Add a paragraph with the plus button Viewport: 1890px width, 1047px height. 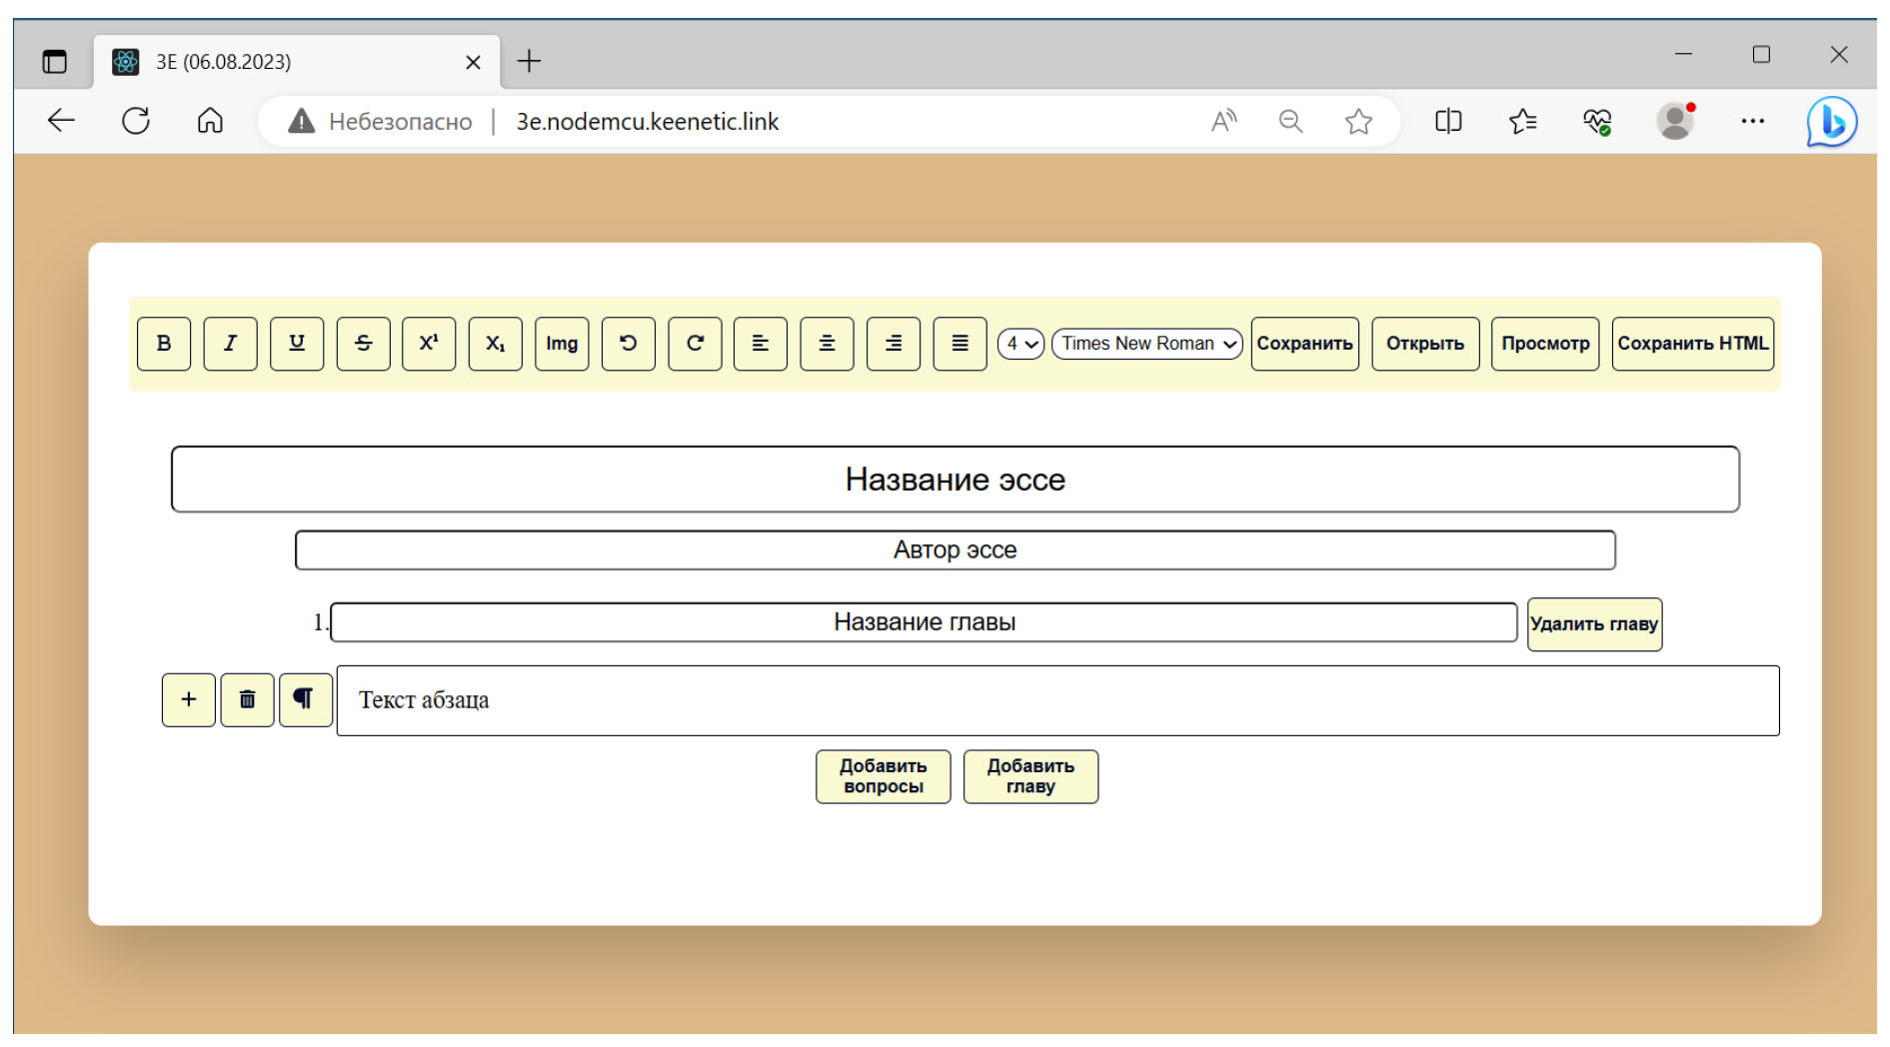click(x=189, y=699)
